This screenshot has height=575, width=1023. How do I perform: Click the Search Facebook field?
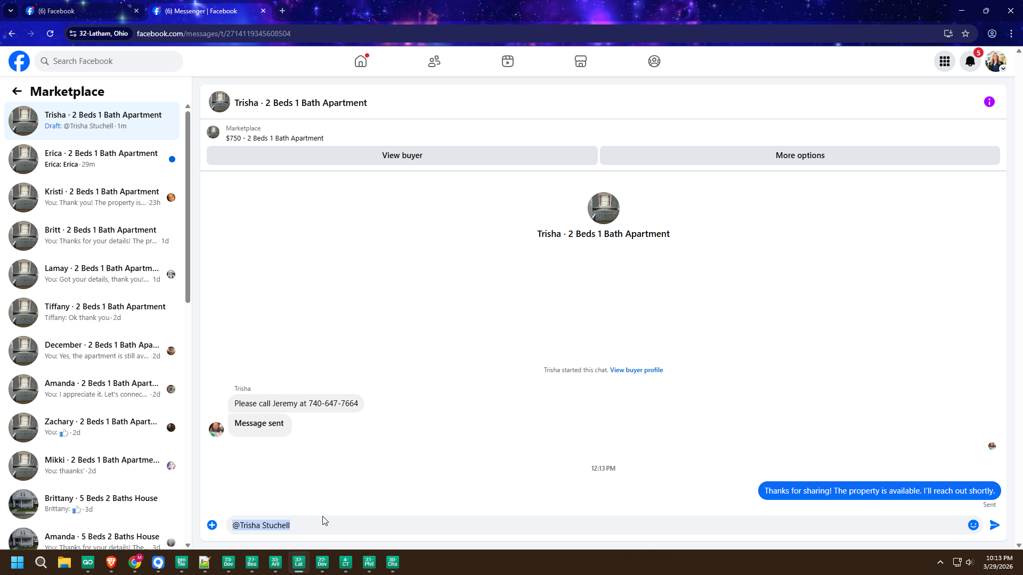tap(109, 61)
